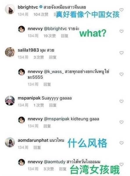This screenshot has height=176, width=130.
Task: Like aomdarunphat's comment
Action: click(x=121, y=143)
